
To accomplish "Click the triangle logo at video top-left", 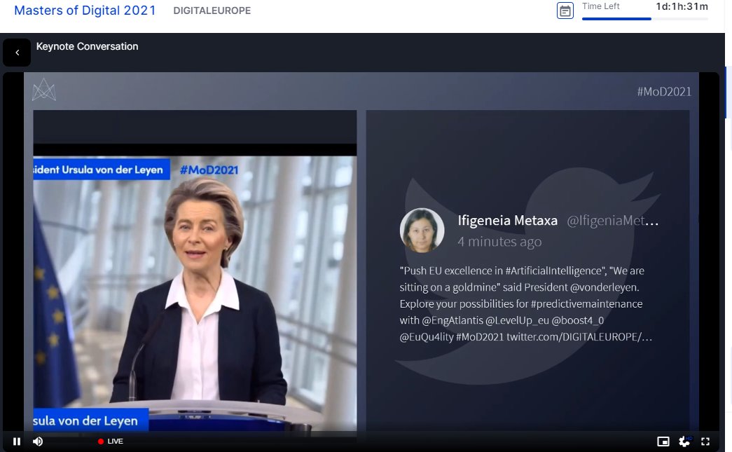I will [x=44, y=89].
